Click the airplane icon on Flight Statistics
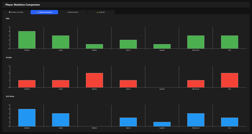 pyautogui.click(x=67, y=12)
